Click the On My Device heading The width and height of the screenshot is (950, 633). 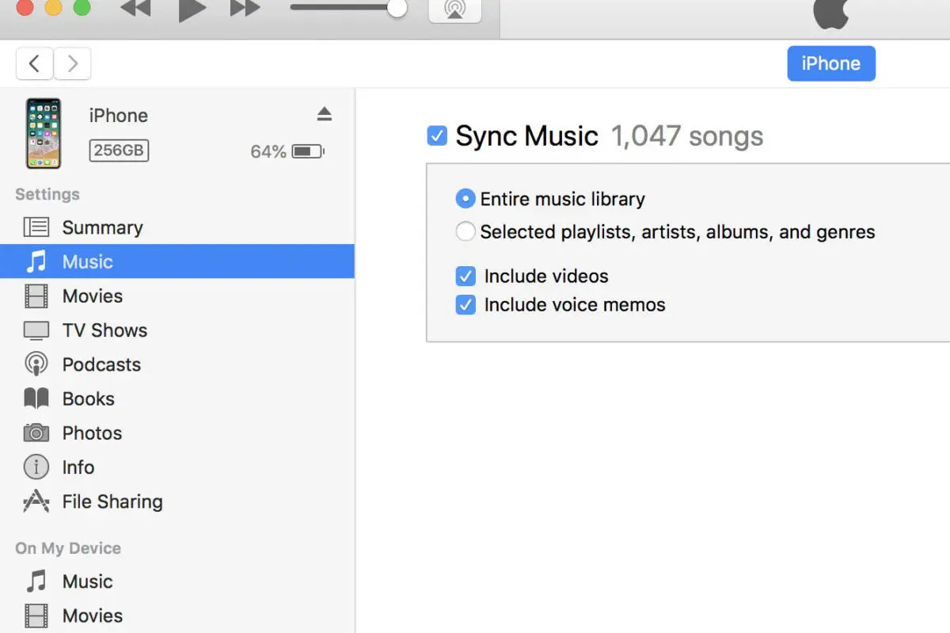68,548
